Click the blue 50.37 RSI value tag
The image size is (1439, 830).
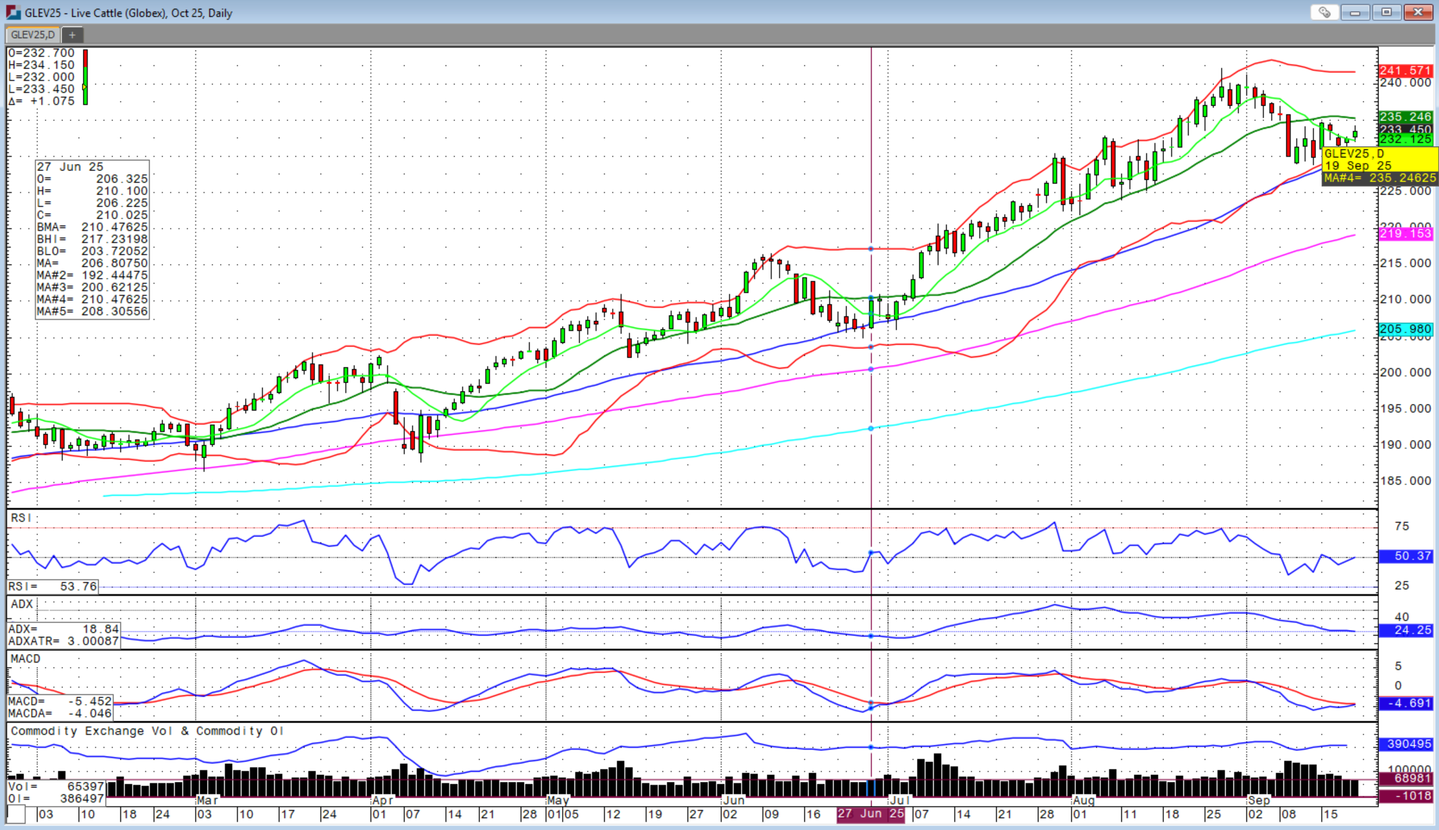point(1405,556)
